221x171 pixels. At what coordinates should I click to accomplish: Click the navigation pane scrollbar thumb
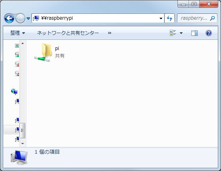point(23,130)
